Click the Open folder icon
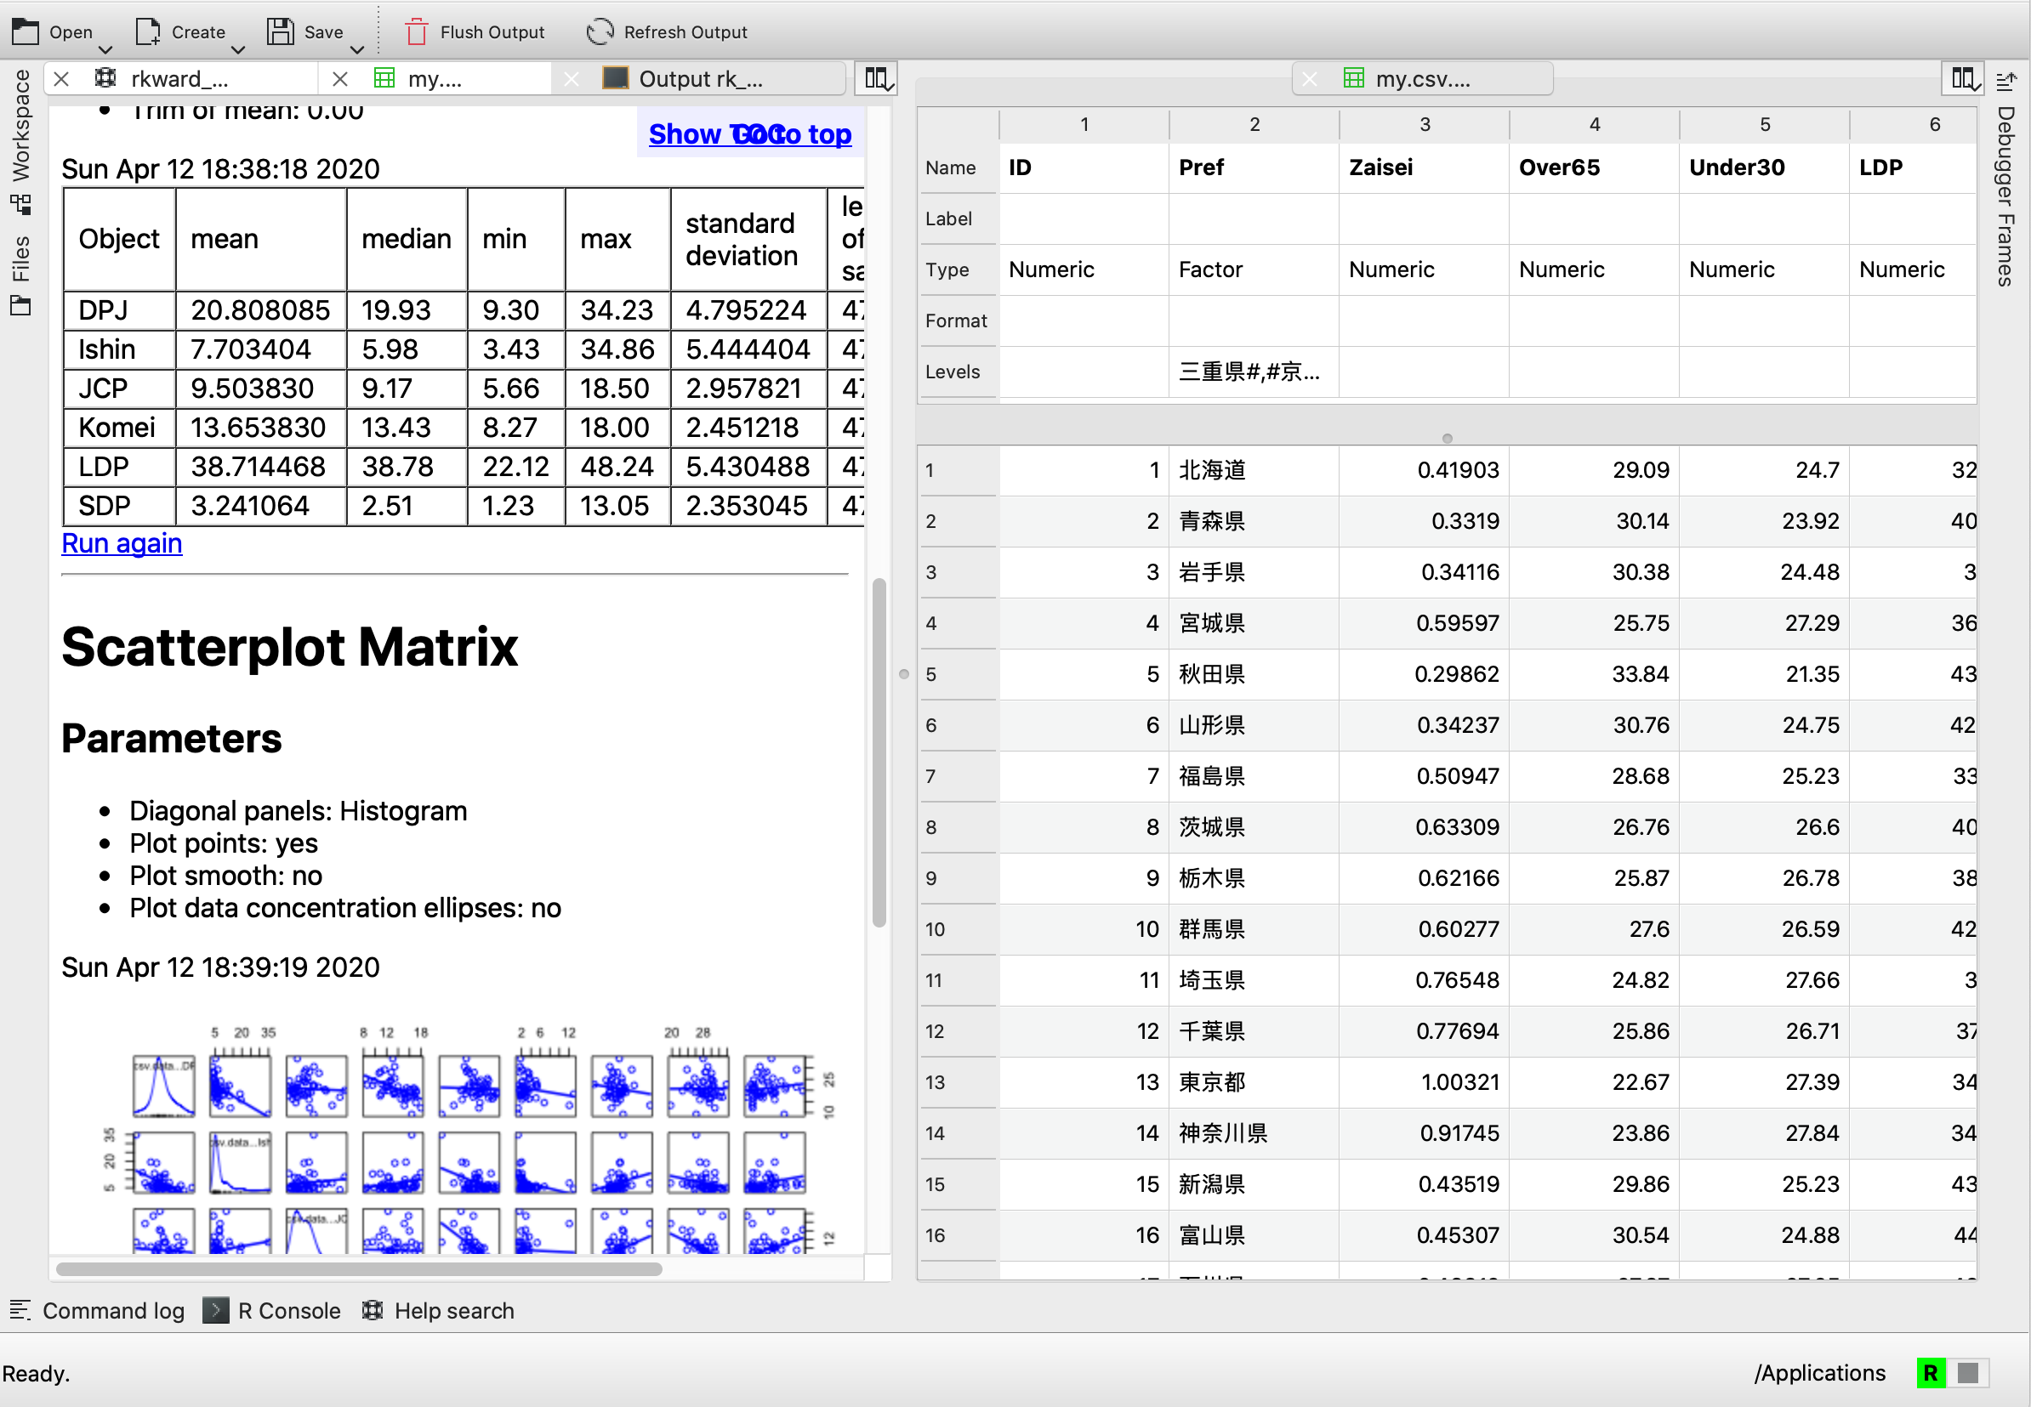The height and width of the screenshot is (1407, 2031). (x=25, y=31)
